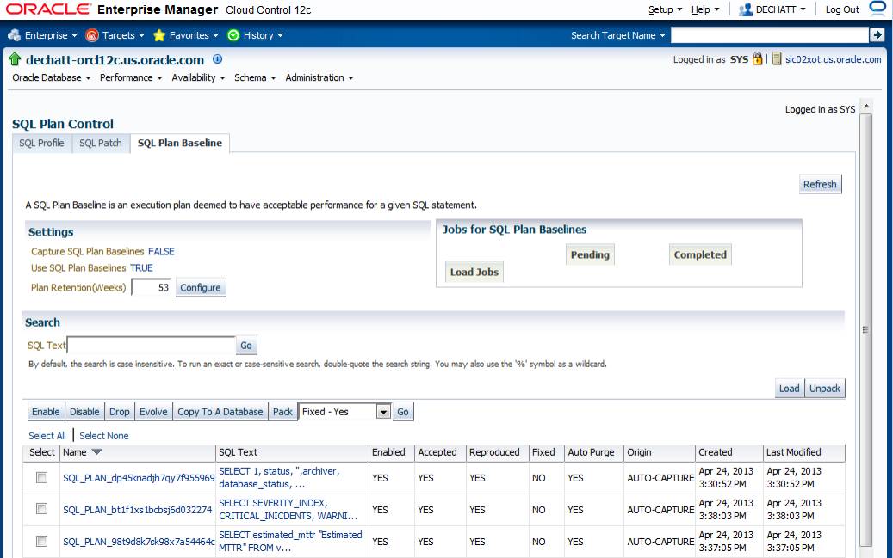Click the Oracle chat bubble icon
The image size is (893, 558).
[877, 8]
